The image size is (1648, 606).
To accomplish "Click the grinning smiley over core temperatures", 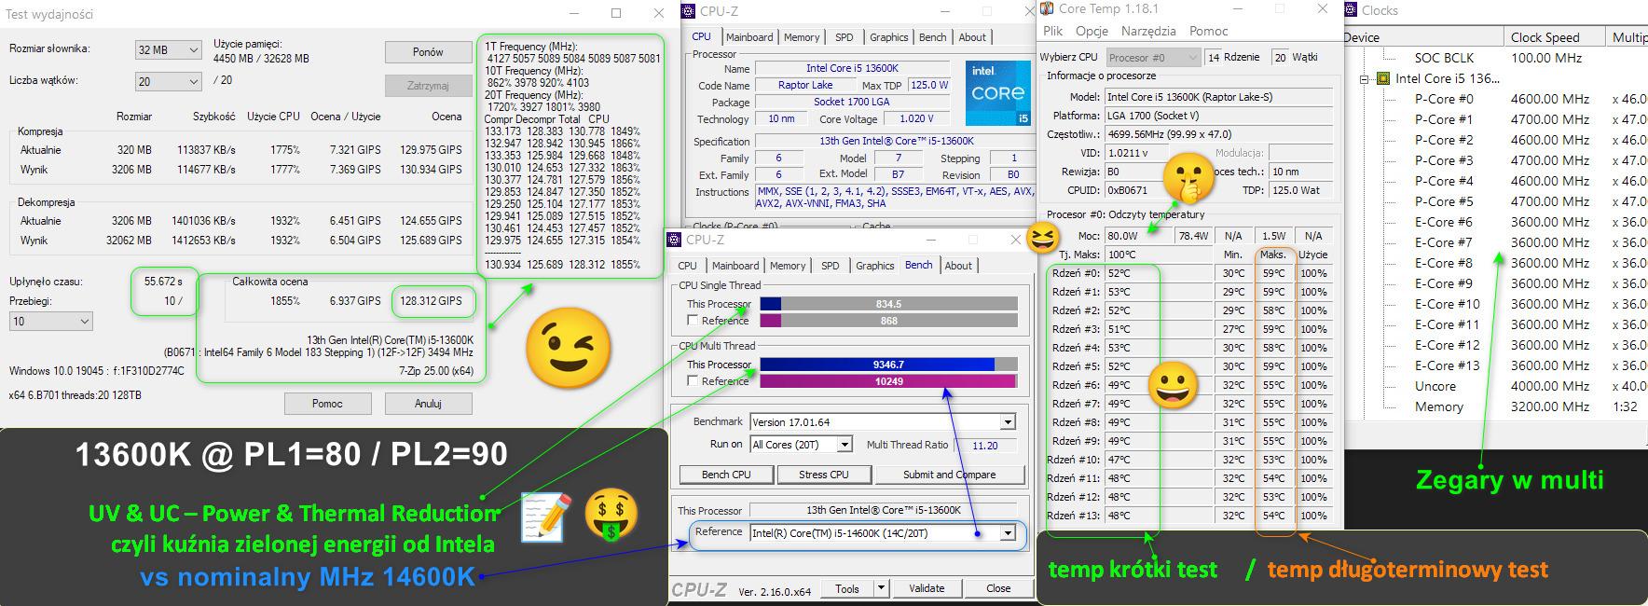I will click(x=1173, y=385).
